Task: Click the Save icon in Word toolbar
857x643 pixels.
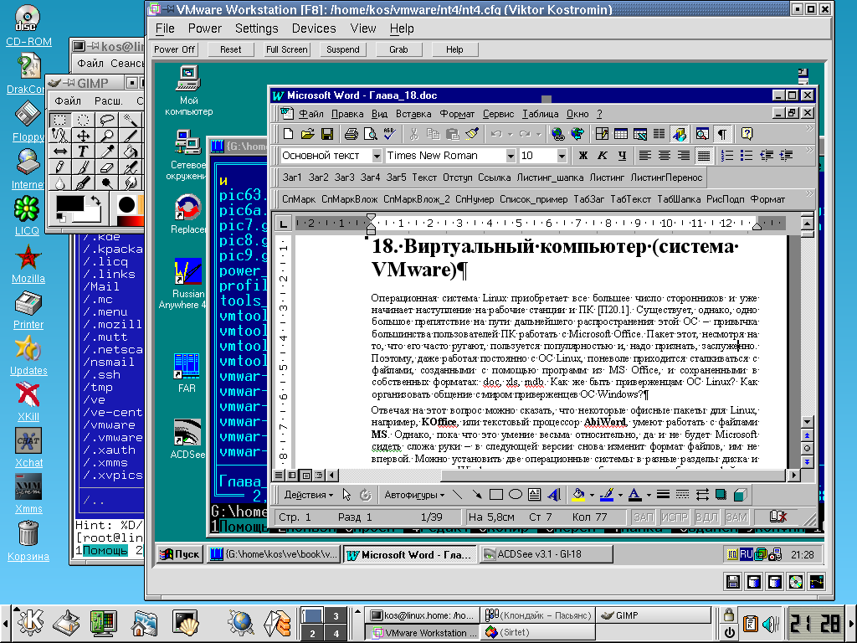Action: [327, 134]
